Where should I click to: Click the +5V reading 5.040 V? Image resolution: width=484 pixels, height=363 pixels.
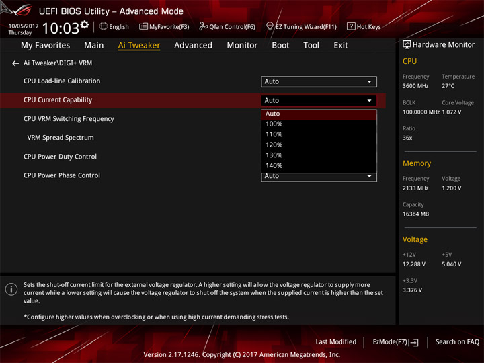coord(452,264)
